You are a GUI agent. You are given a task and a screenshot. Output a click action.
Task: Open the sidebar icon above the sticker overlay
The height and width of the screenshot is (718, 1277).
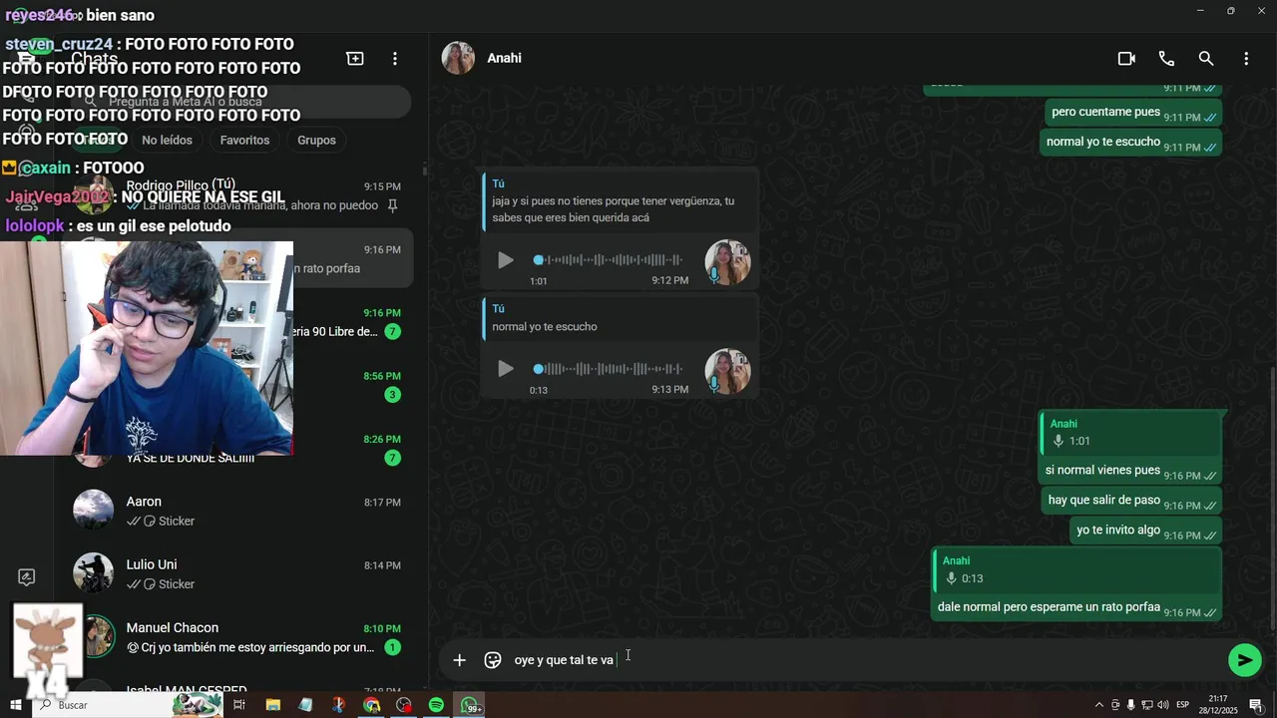[27, 577]
